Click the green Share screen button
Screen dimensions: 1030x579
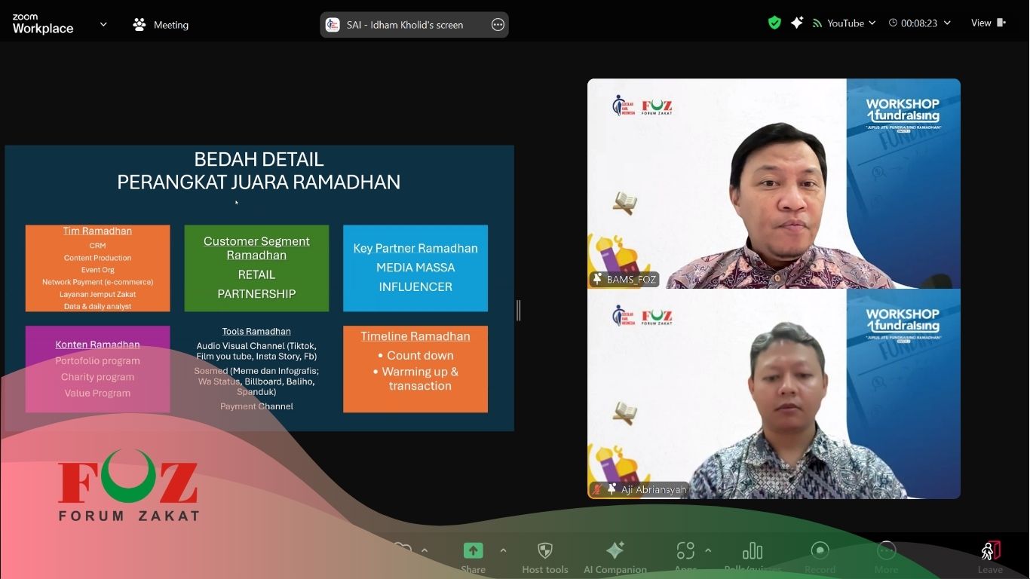473,550
